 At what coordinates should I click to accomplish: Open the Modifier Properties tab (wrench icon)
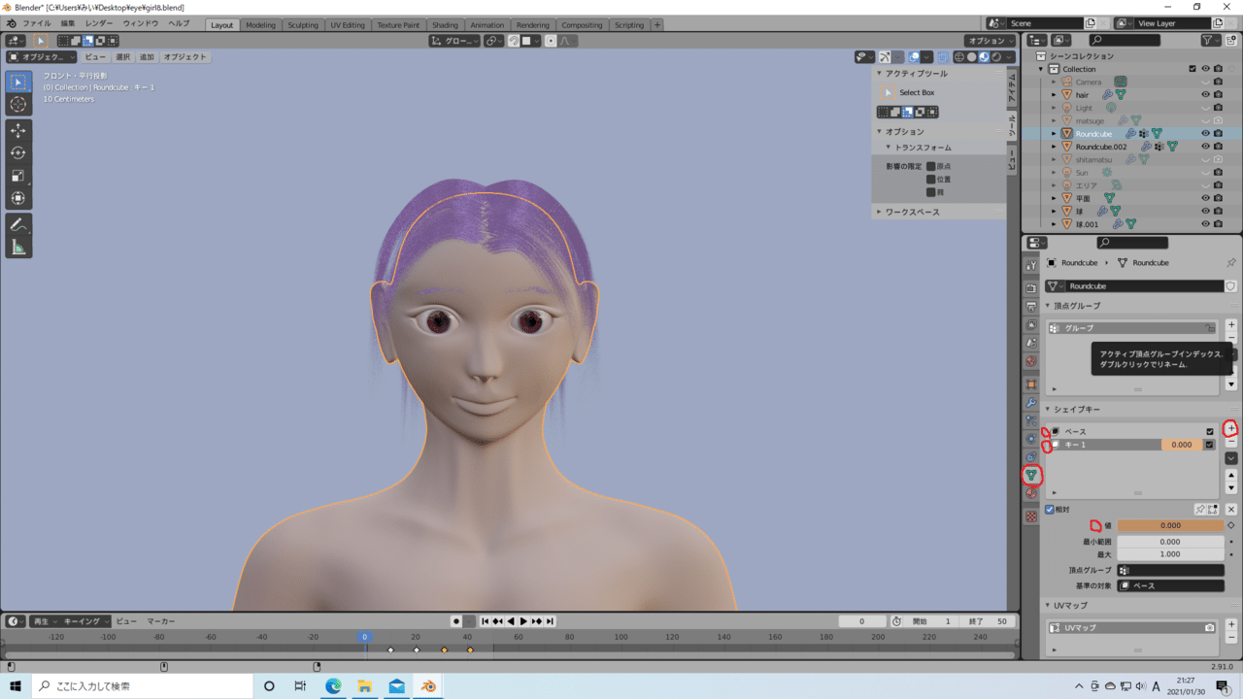point(1032,400)
